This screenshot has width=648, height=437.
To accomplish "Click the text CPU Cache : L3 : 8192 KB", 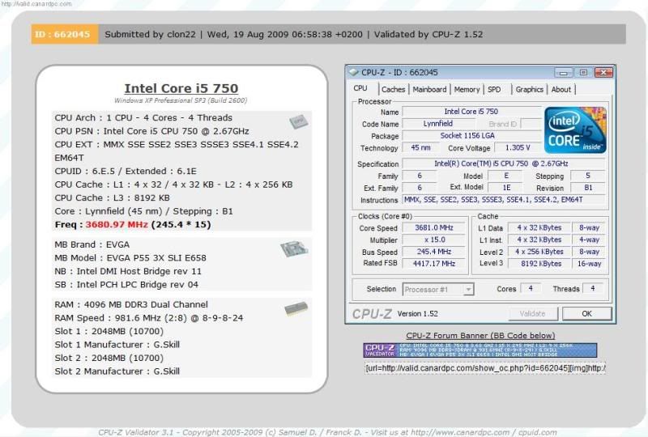I will pyautogui.click(x=112, y=197).
